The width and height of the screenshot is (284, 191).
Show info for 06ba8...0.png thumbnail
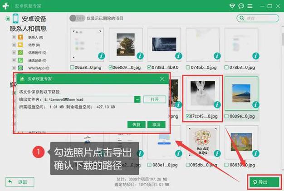click(102, 56)
